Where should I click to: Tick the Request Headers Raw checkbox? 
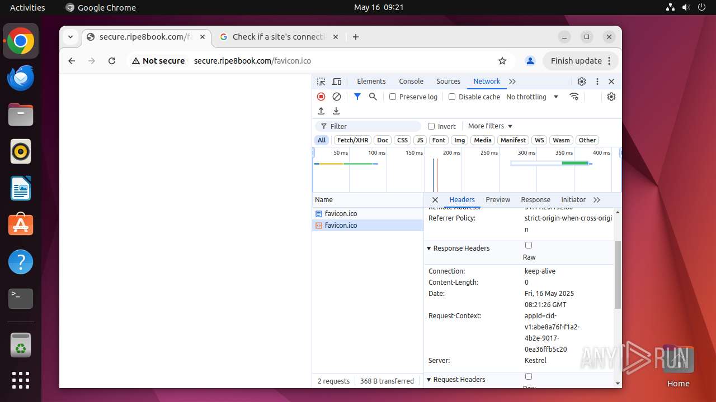pyautogui.click(x=529, y=376)
